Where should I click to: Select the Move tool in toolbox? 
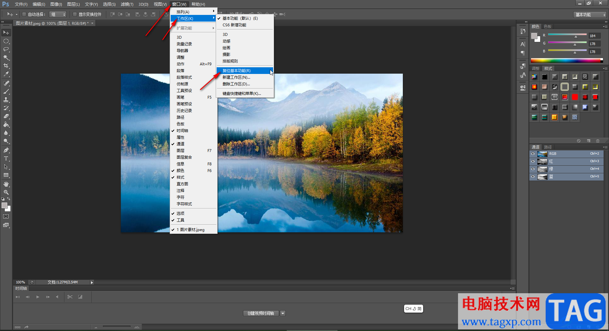tap(6, 33)
